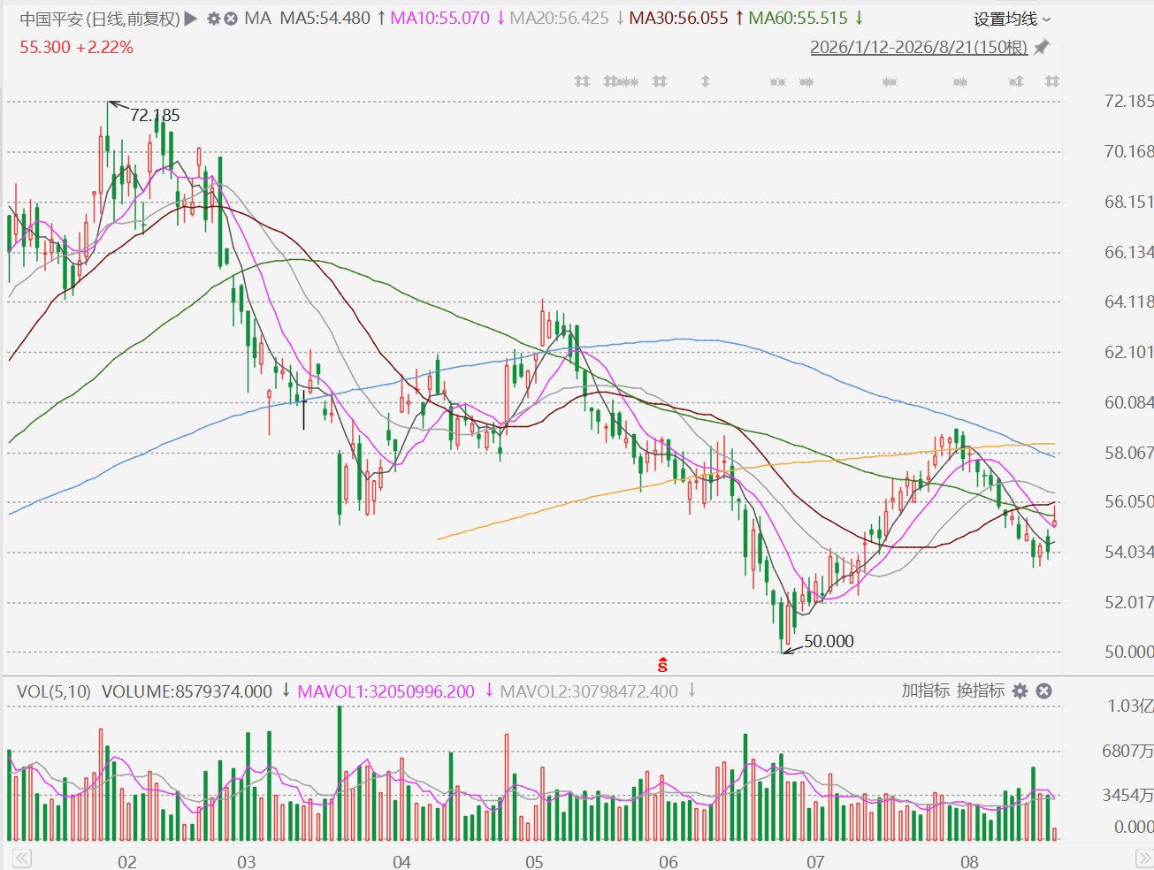
Task: Close the MA indicator with the X icon
Action: [x=231, y=19]
